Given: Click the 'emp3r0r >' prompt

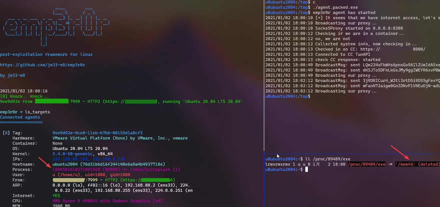Looking at the screenshot, I should point(11,112).
